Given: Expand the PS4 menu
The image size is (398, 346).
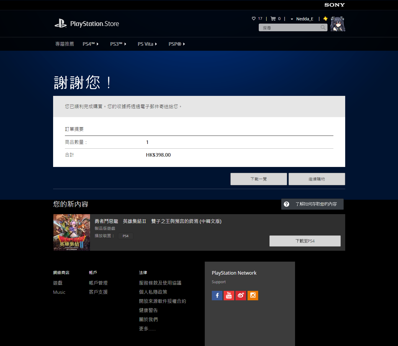Looking at the screenshot, I should [x=91, y=44].
